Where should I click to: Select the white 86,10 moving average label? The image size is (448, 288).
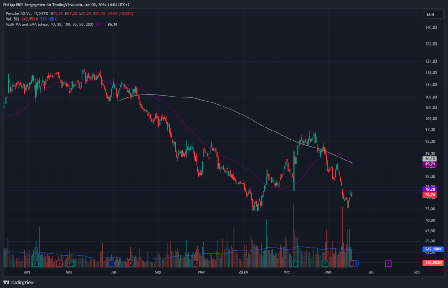[430, 159]
